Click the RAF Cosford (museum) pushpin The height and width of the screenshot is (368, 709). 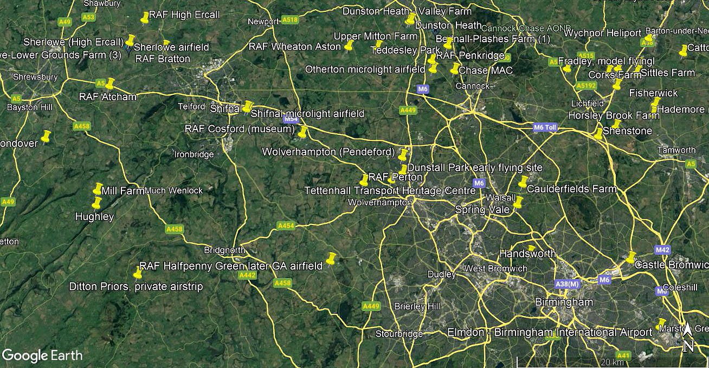tap(302, 132)
